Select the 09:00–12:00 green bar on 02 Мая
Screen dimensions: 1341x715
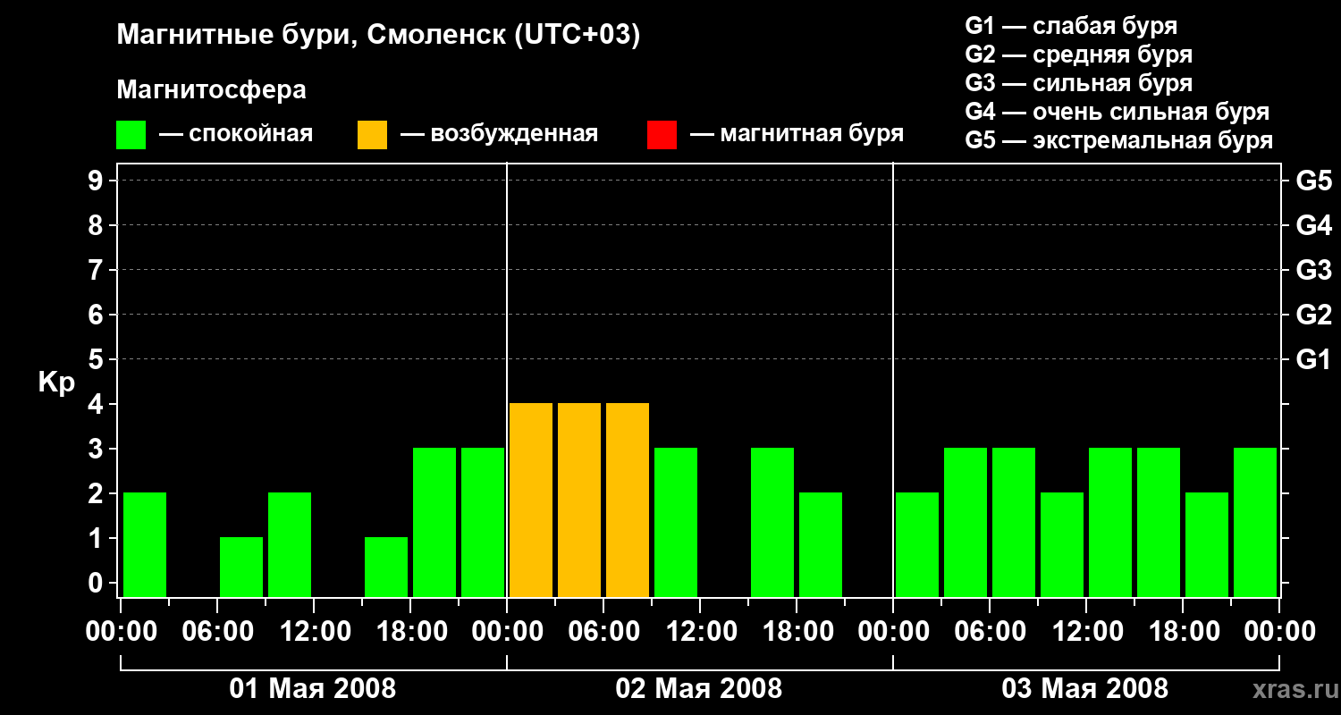676,522
